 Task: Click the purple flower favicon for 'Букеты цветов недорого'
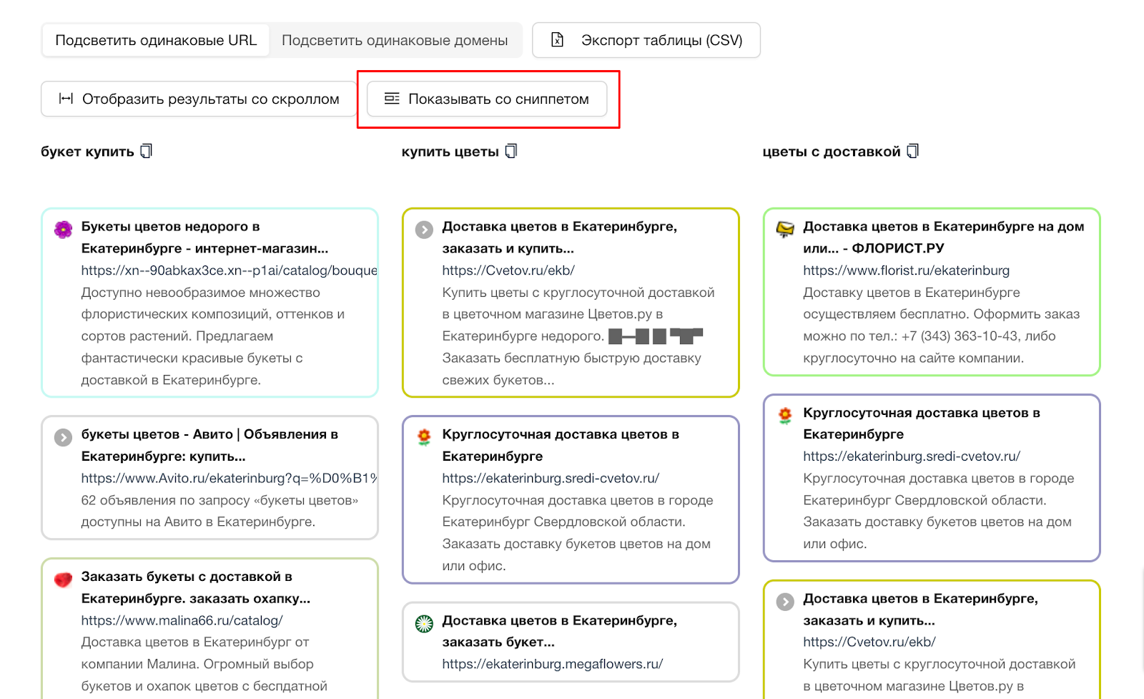(64, 229)
